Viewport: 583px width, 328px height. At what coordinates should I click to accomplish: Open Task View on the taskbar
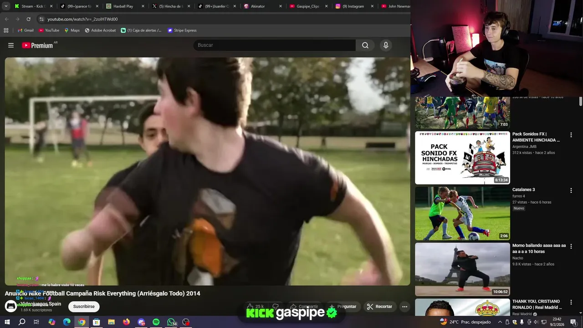point(36,322)
